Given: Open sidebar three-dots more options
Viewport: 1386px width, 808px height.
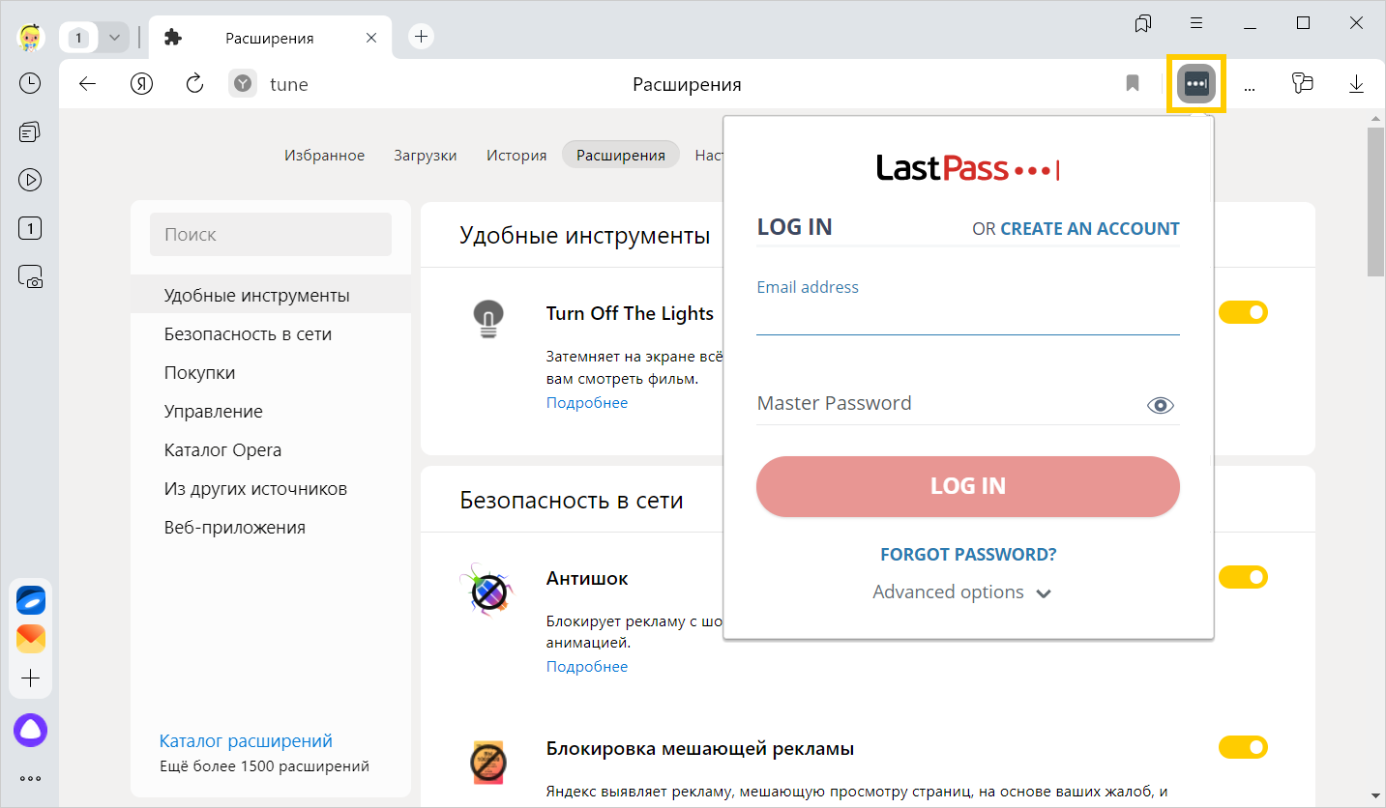Looking at the screenshot, I should click(30, 778).
